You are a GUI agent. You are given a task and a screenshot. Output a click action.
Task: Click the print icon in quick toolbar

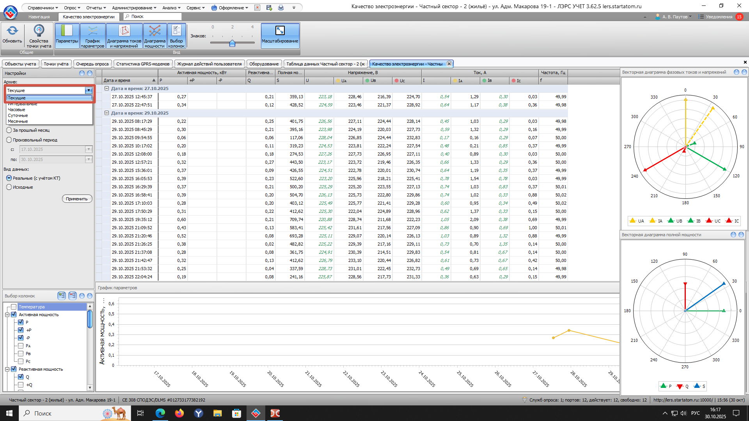click(281, 7)
